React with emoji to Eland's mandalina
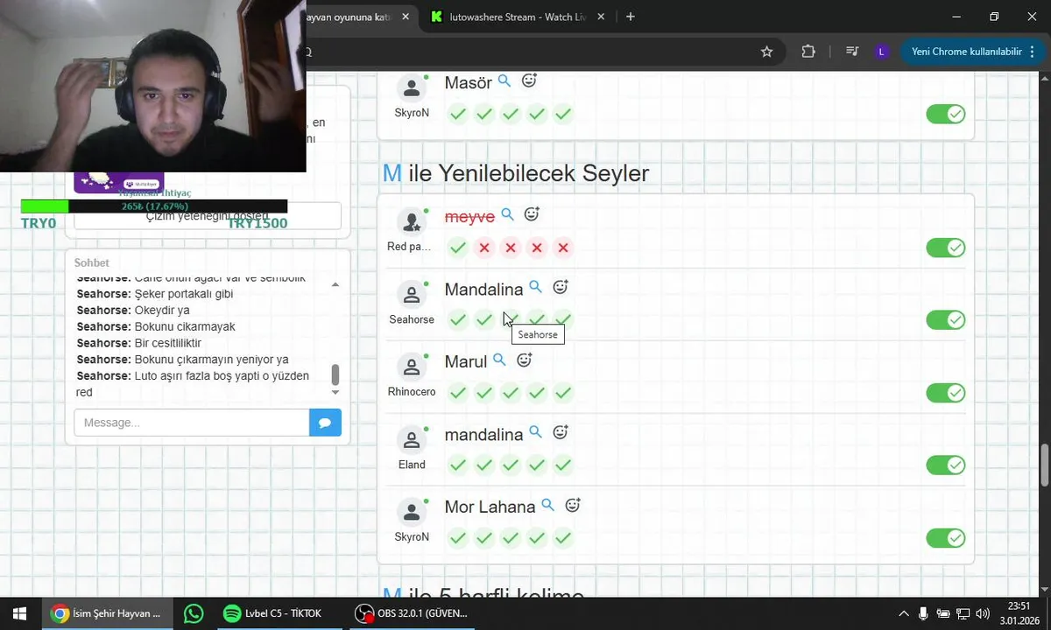The width and height of the screenshot is (1051, 630). click(x=561, y=432)
